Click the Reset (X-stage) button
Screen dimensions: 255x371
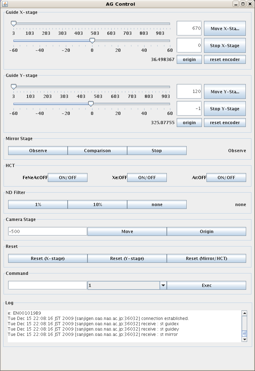click(48, 258)
